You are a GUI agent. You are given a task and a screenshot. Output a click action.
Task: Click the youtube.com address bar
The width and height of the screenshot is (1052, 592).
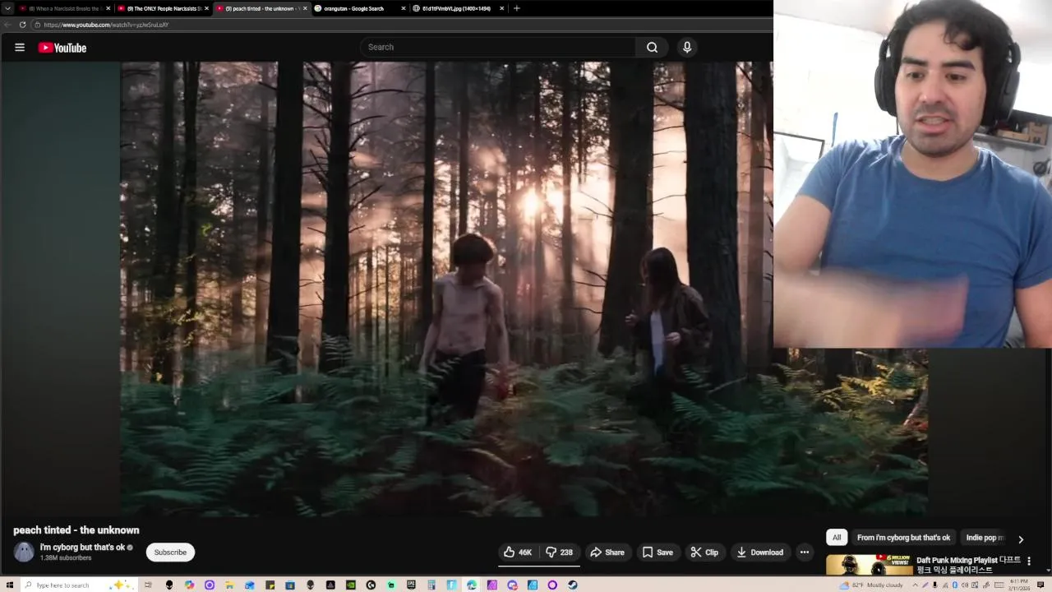tap(403, 25)
